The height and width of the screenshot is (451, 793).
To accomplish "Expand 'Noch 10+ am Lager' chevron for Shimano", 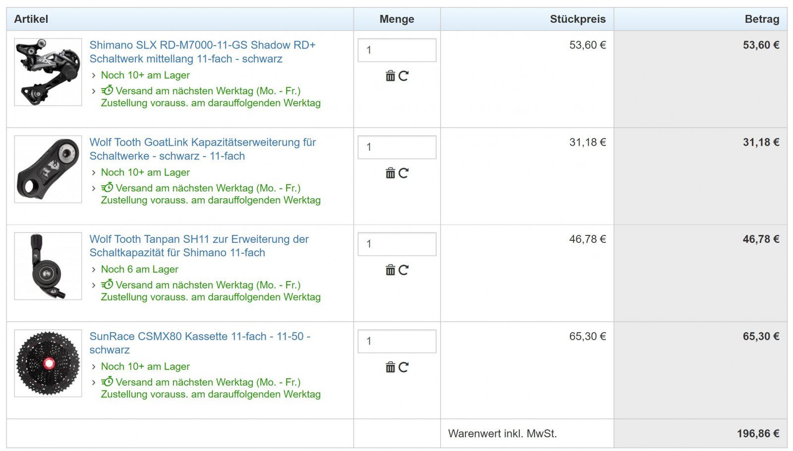I will click(94, 76).
